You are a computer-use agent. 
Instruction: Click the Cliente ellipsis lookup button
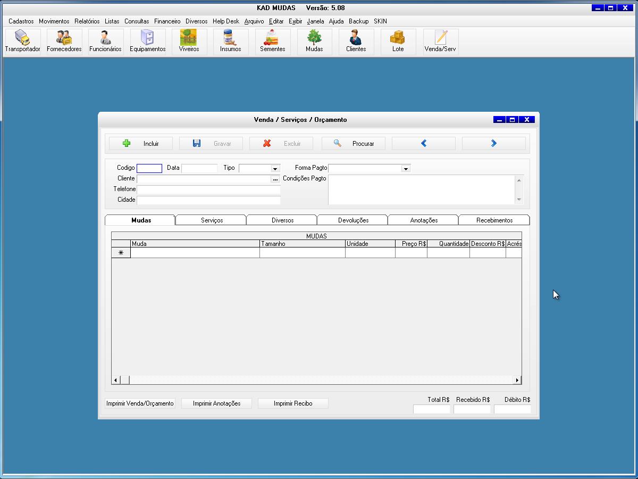[275, 179]
